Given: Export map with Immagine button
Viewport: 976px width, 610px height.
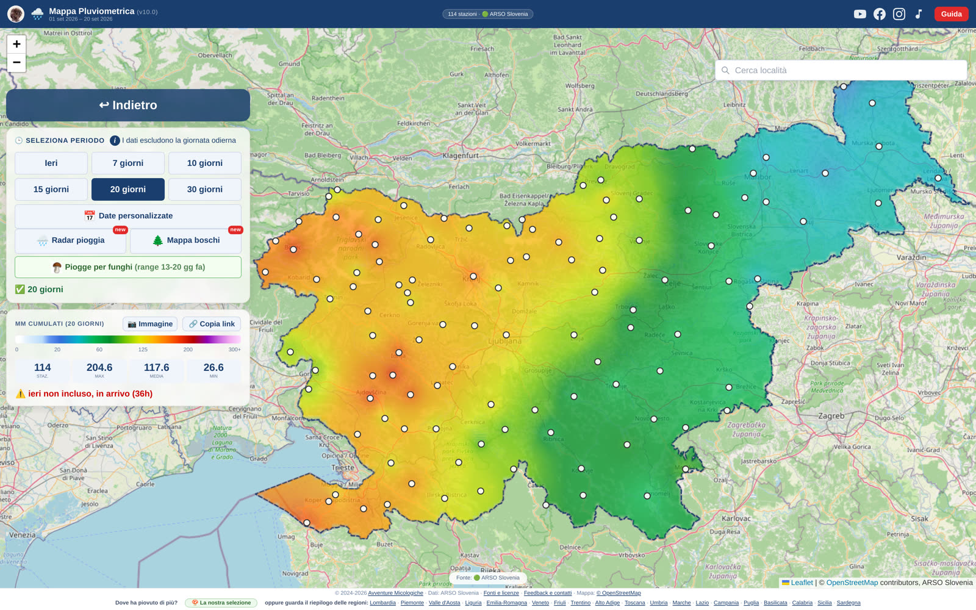Looking at the screenshot, I should coord(150,324).
